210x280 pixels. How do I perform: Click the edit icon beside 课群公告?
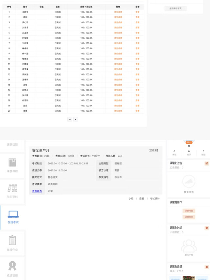pos(207,163)
